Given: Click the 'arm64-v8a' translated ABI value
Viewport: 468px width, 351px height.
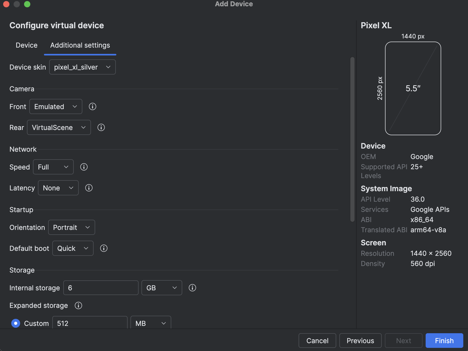Looking at the screenshot, I should point(428,230).
